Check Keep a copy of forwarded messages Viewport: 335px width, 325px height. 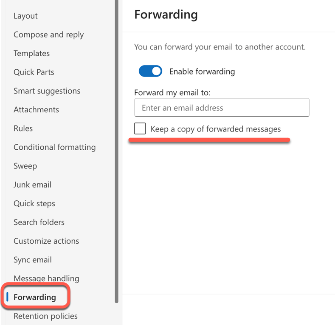[x=140, y=128]
